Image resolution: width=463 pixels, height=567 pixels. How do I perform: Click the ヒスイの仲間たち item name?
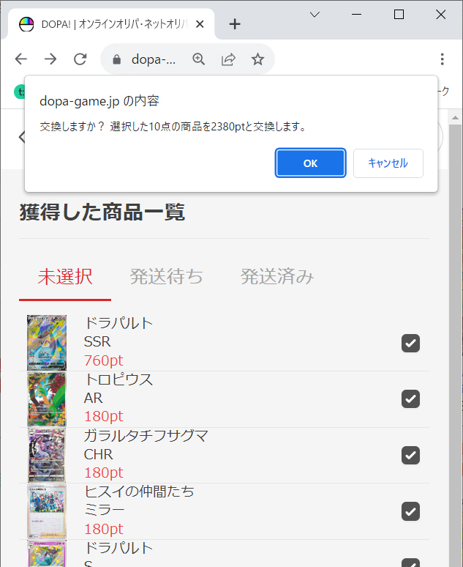click(139, 492)
